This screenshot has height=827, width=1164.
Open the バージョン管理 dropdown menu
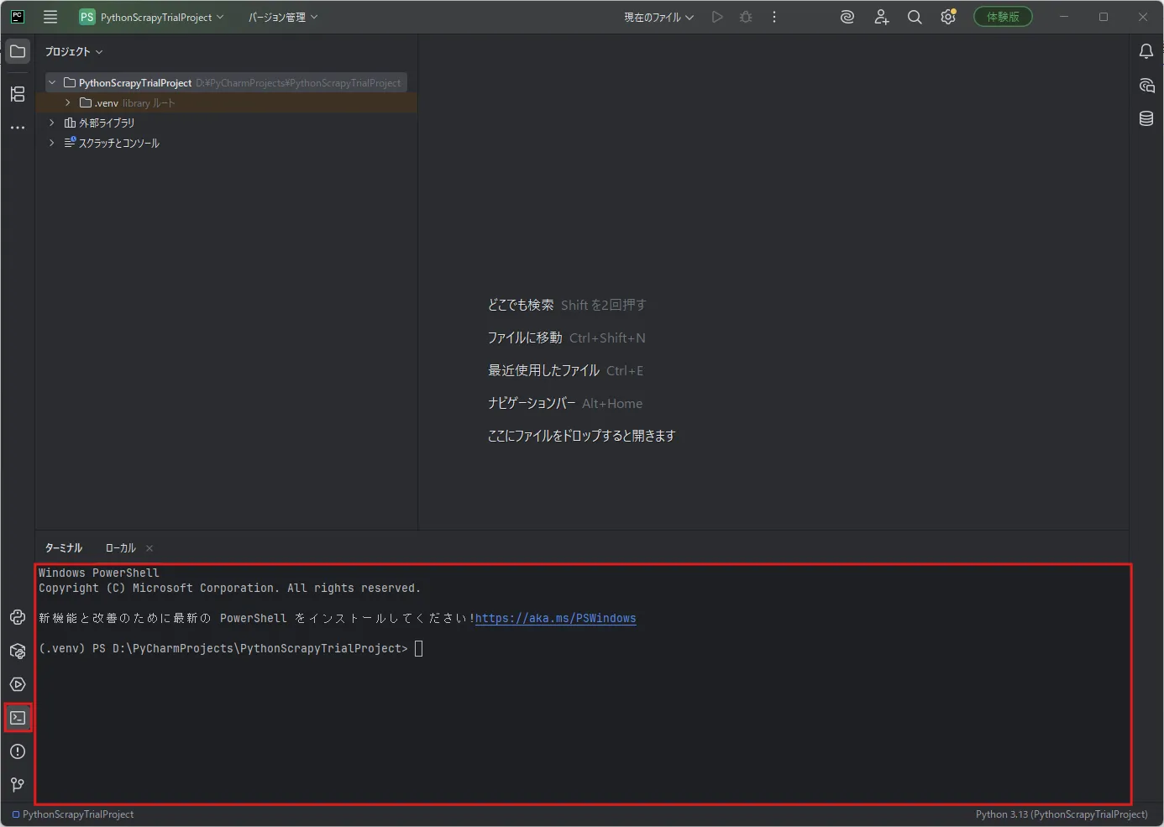[283, 17]
